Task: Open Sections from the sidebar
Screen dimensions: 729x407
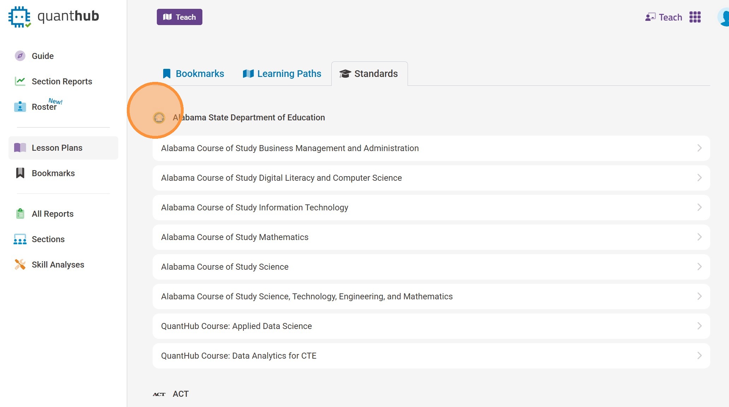Action: pyautogui.click(x=48, y=239)
